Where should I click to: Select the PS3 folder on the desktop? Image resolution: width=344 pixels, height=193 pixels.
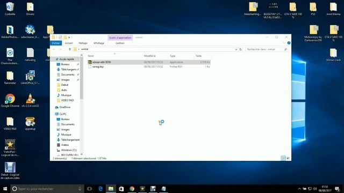pyautogui.click(x=313, y=9)
